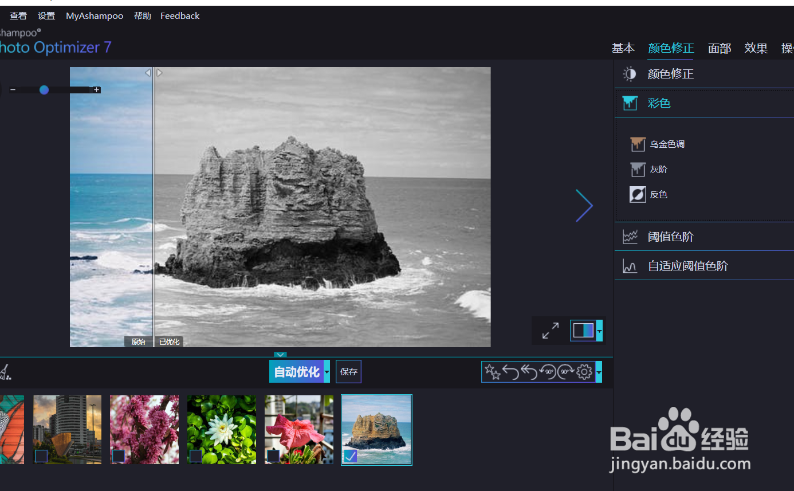The height and width of the screenshot is (491, 794).
Task: Apply the 灰阶 grayscale effect icon
Action: [638, 170]
